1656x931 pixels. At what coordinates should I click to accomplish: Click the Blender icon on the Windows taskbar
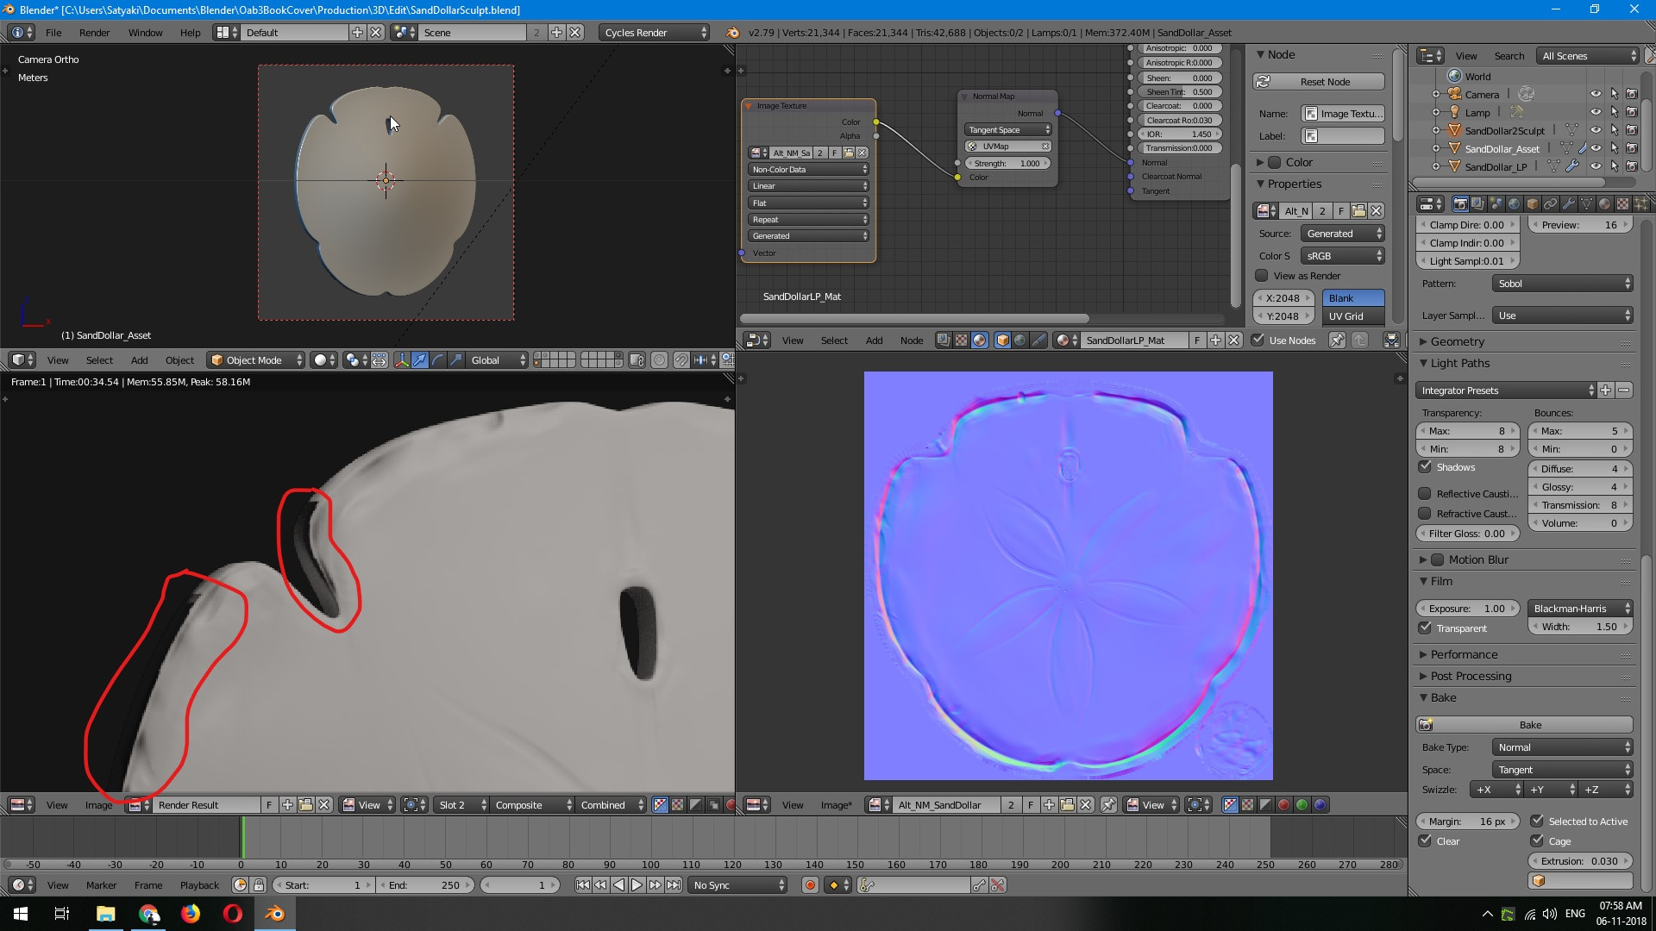[x=274, y=913]
